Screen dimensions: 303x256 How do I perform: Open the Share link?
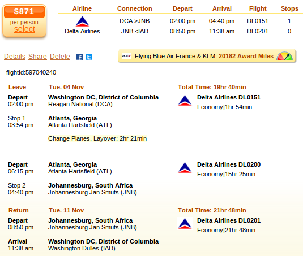coord(37,57)
